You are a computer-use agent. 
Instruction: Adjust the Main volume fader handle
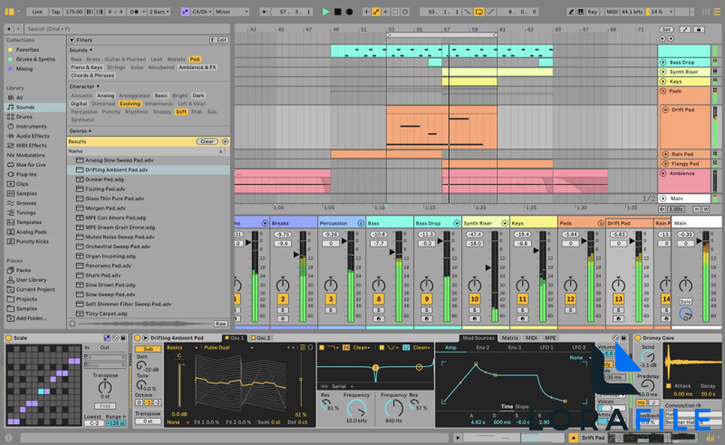point(699,241)
